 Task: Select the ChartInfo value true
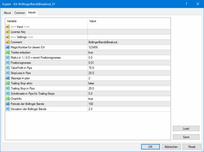[x=91, y=98]
